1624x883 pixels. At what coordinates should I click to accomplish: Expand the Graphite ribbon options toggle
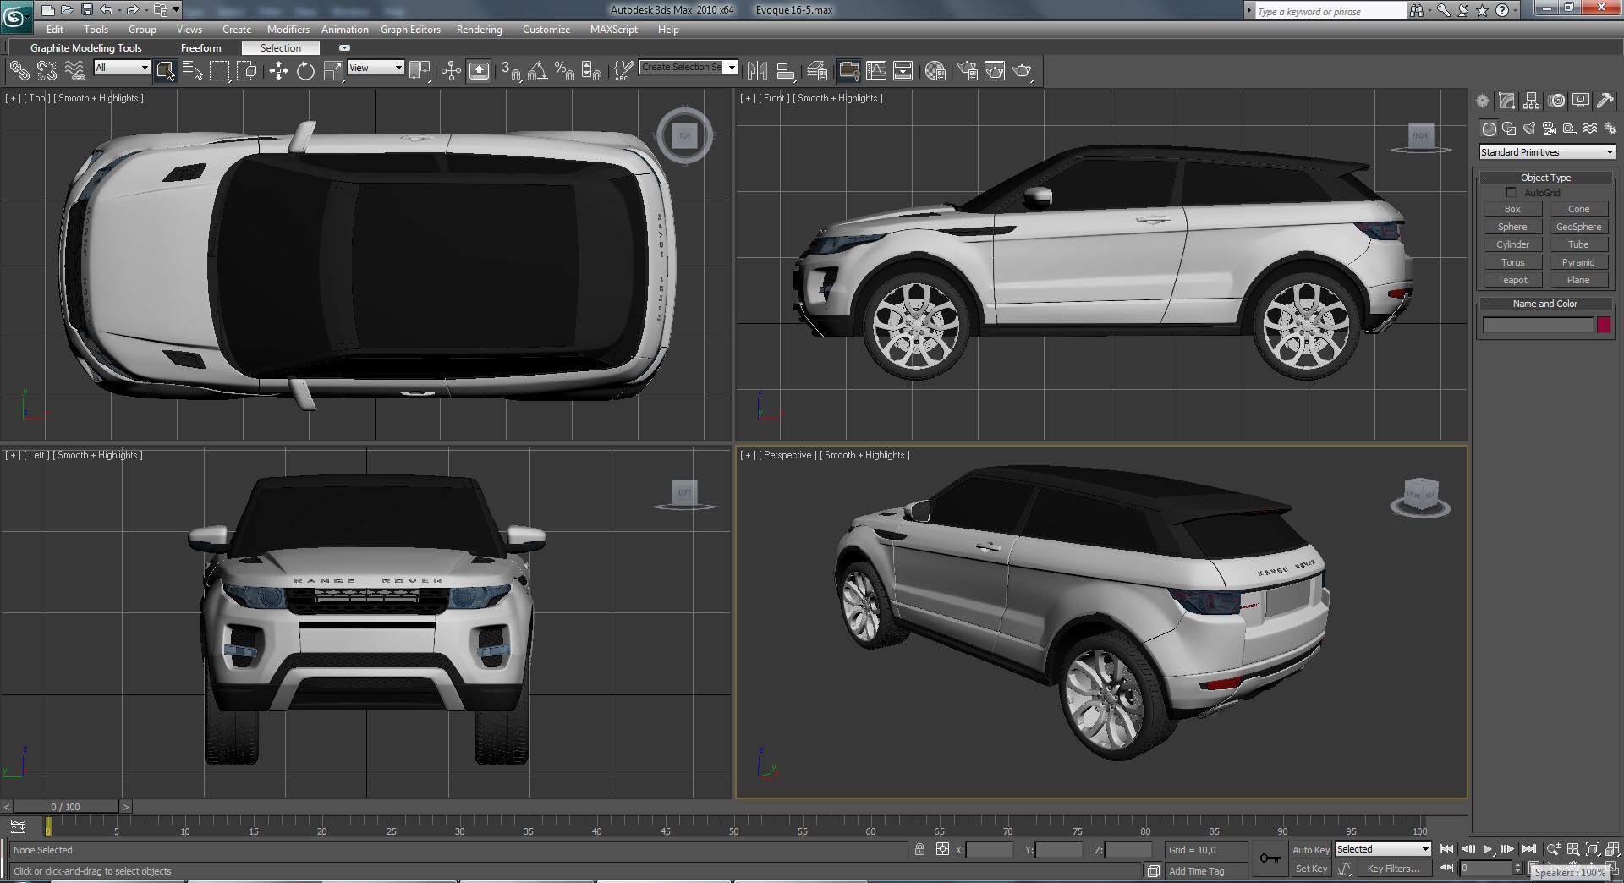[x=344, y=47]
